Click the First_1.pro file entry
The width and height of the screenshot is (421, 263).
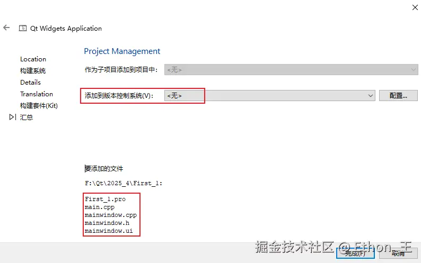point(105,199)
